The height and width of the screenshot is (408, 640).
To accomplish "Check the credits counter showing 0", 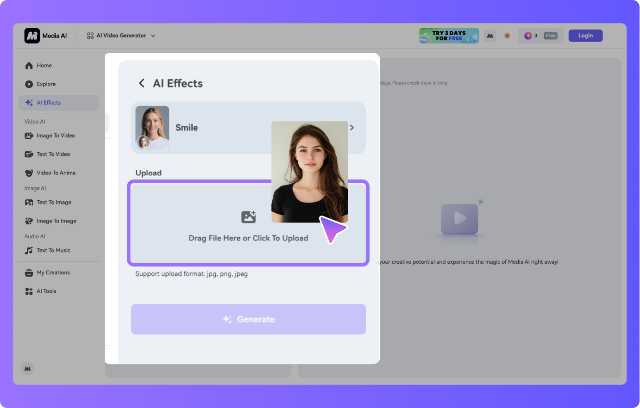I will [535, 35].
